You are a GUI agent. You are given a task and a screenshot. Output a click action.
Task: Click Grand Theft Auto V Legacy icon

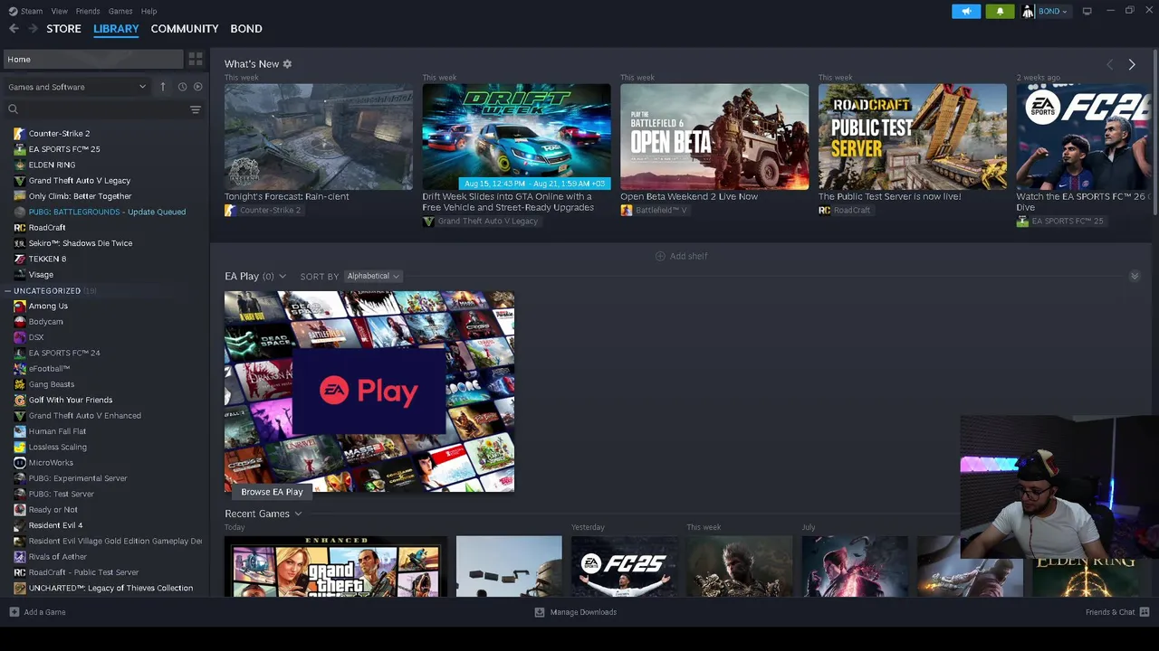(20, 181)
